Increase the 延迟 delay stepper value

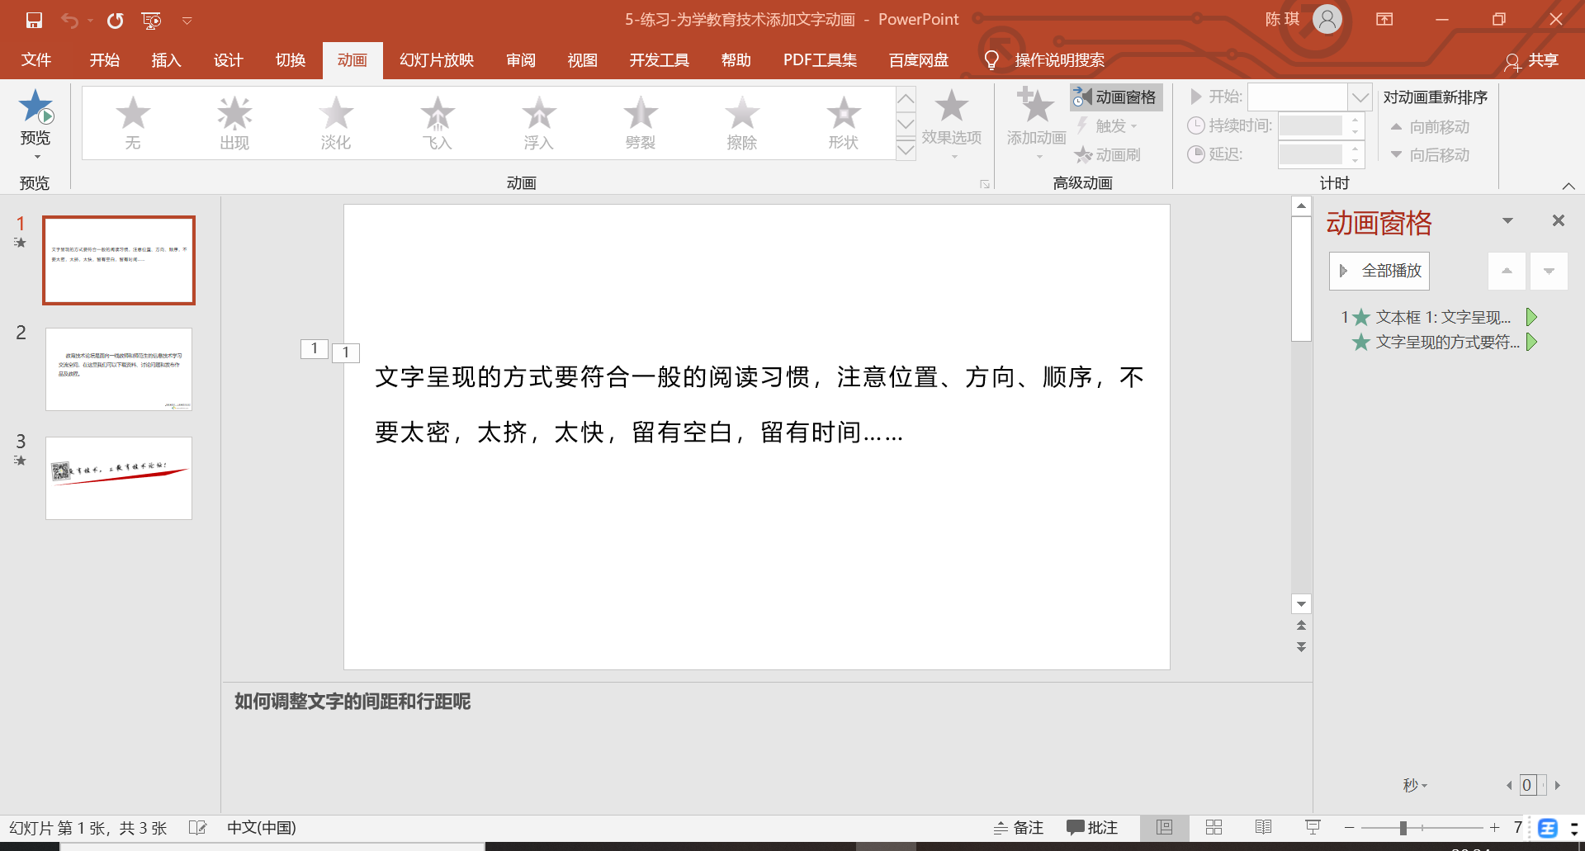point(1355,149)
